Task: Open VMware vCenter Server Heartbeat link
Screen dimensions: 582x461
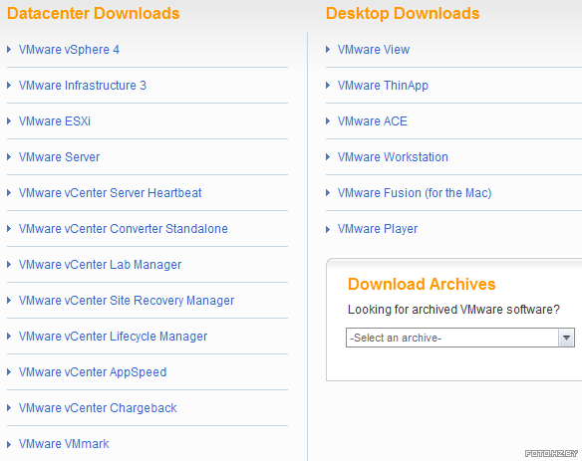Action: coord(111,193)
